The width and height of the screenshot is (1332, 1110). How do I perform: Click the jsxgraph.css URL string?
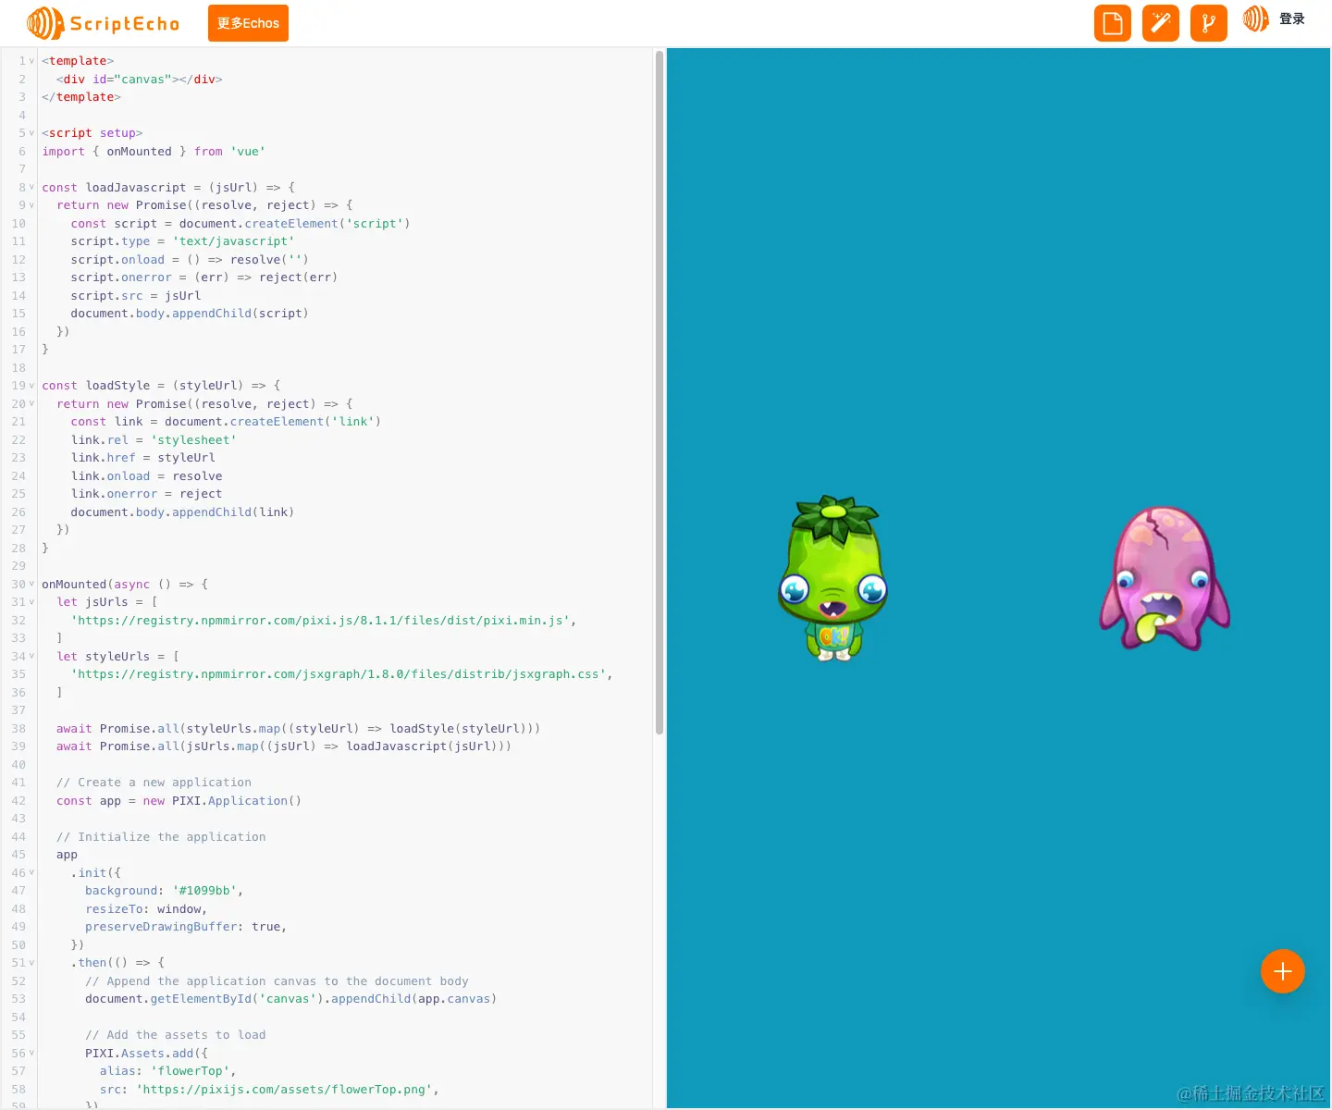click(339, 674)
